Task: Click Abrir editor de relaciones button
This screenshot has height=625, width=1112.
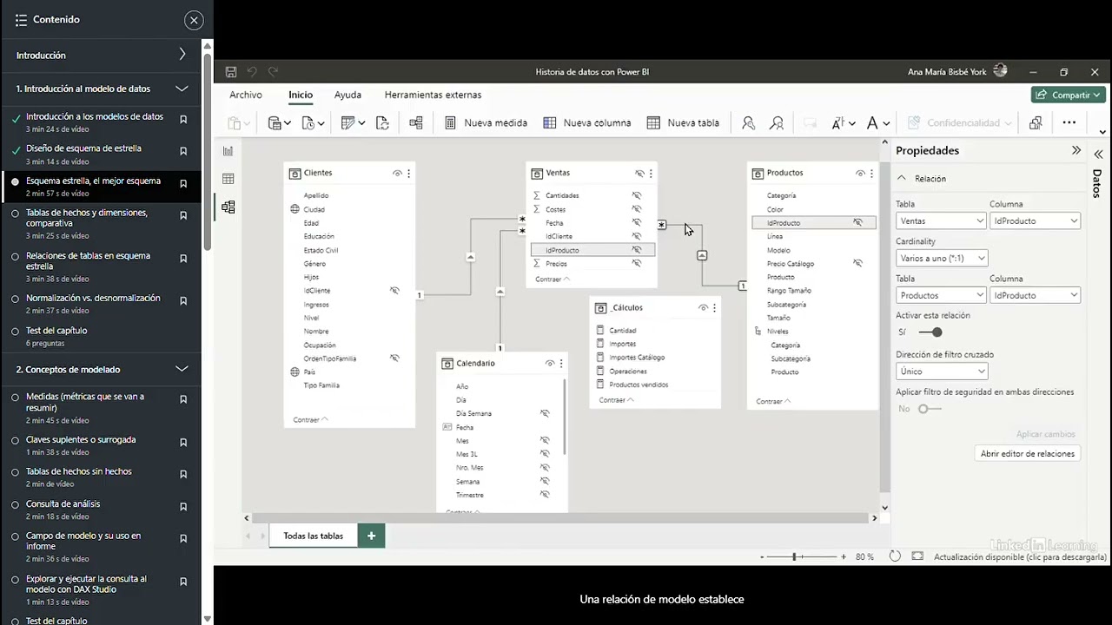Action: click(1028, 453)
